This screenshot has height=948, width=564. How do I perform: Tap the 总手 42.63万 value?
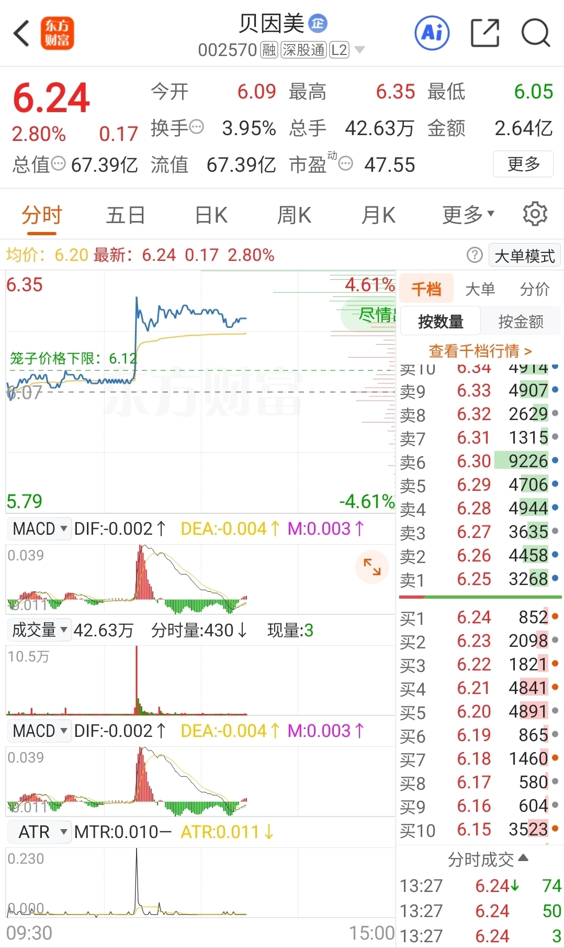point(380,128)
